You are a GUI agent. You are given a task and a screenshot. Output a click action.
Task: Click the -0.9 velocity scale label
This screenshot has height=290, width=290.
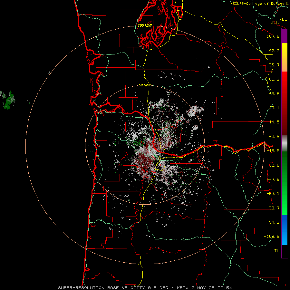(274, 137)
